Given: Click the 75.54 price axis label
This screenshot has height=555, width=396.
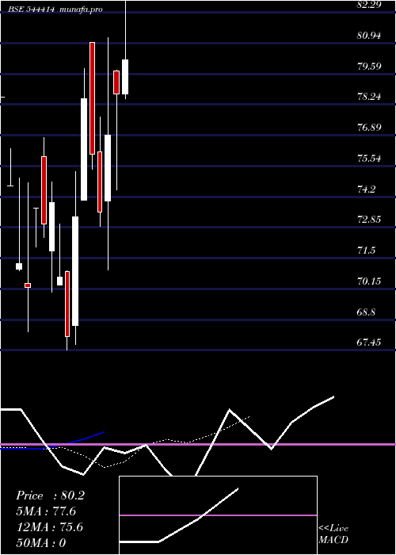Looking at the screenshot, I should pyautogui.click(x=369, y=158).
